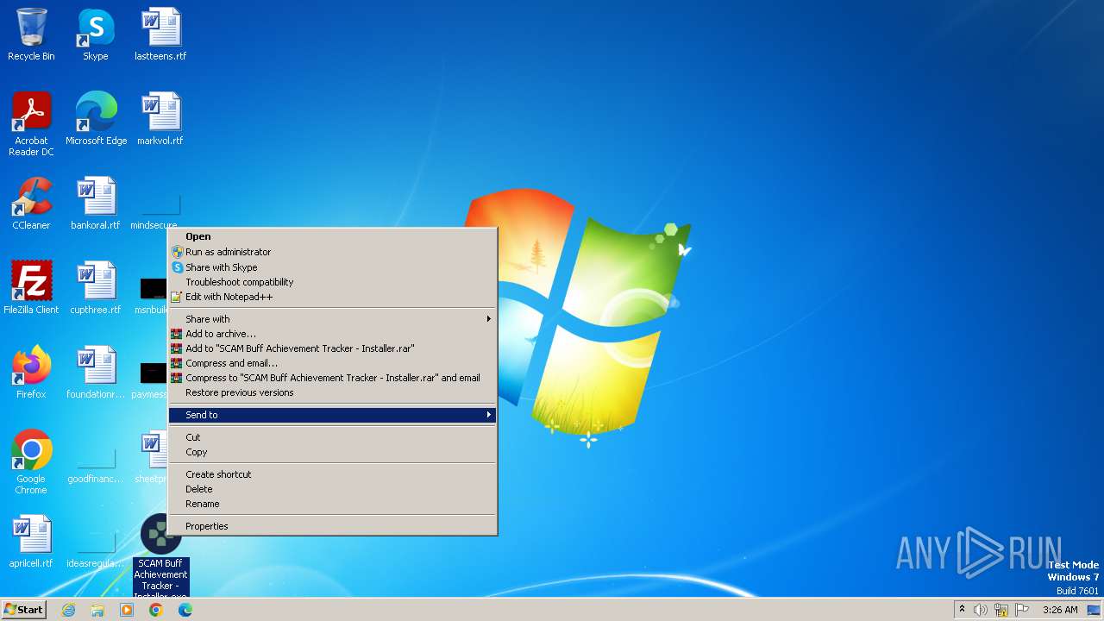This screenshot has height=621, width=1104.
Task: Select the foundationr... document icon
Action: (96, 373)
